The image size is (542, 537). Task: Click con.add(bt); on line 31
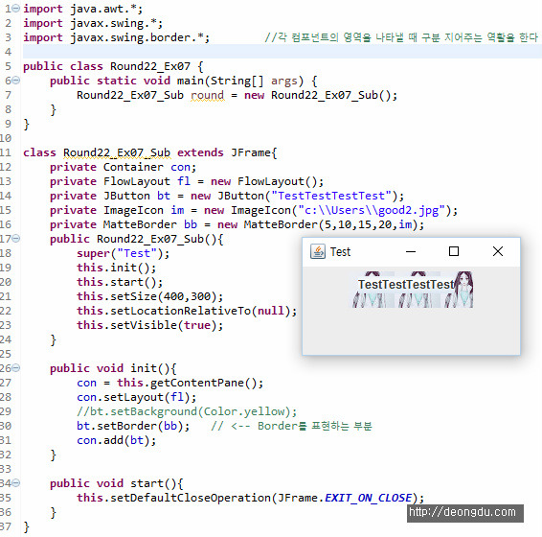(117, 440)
